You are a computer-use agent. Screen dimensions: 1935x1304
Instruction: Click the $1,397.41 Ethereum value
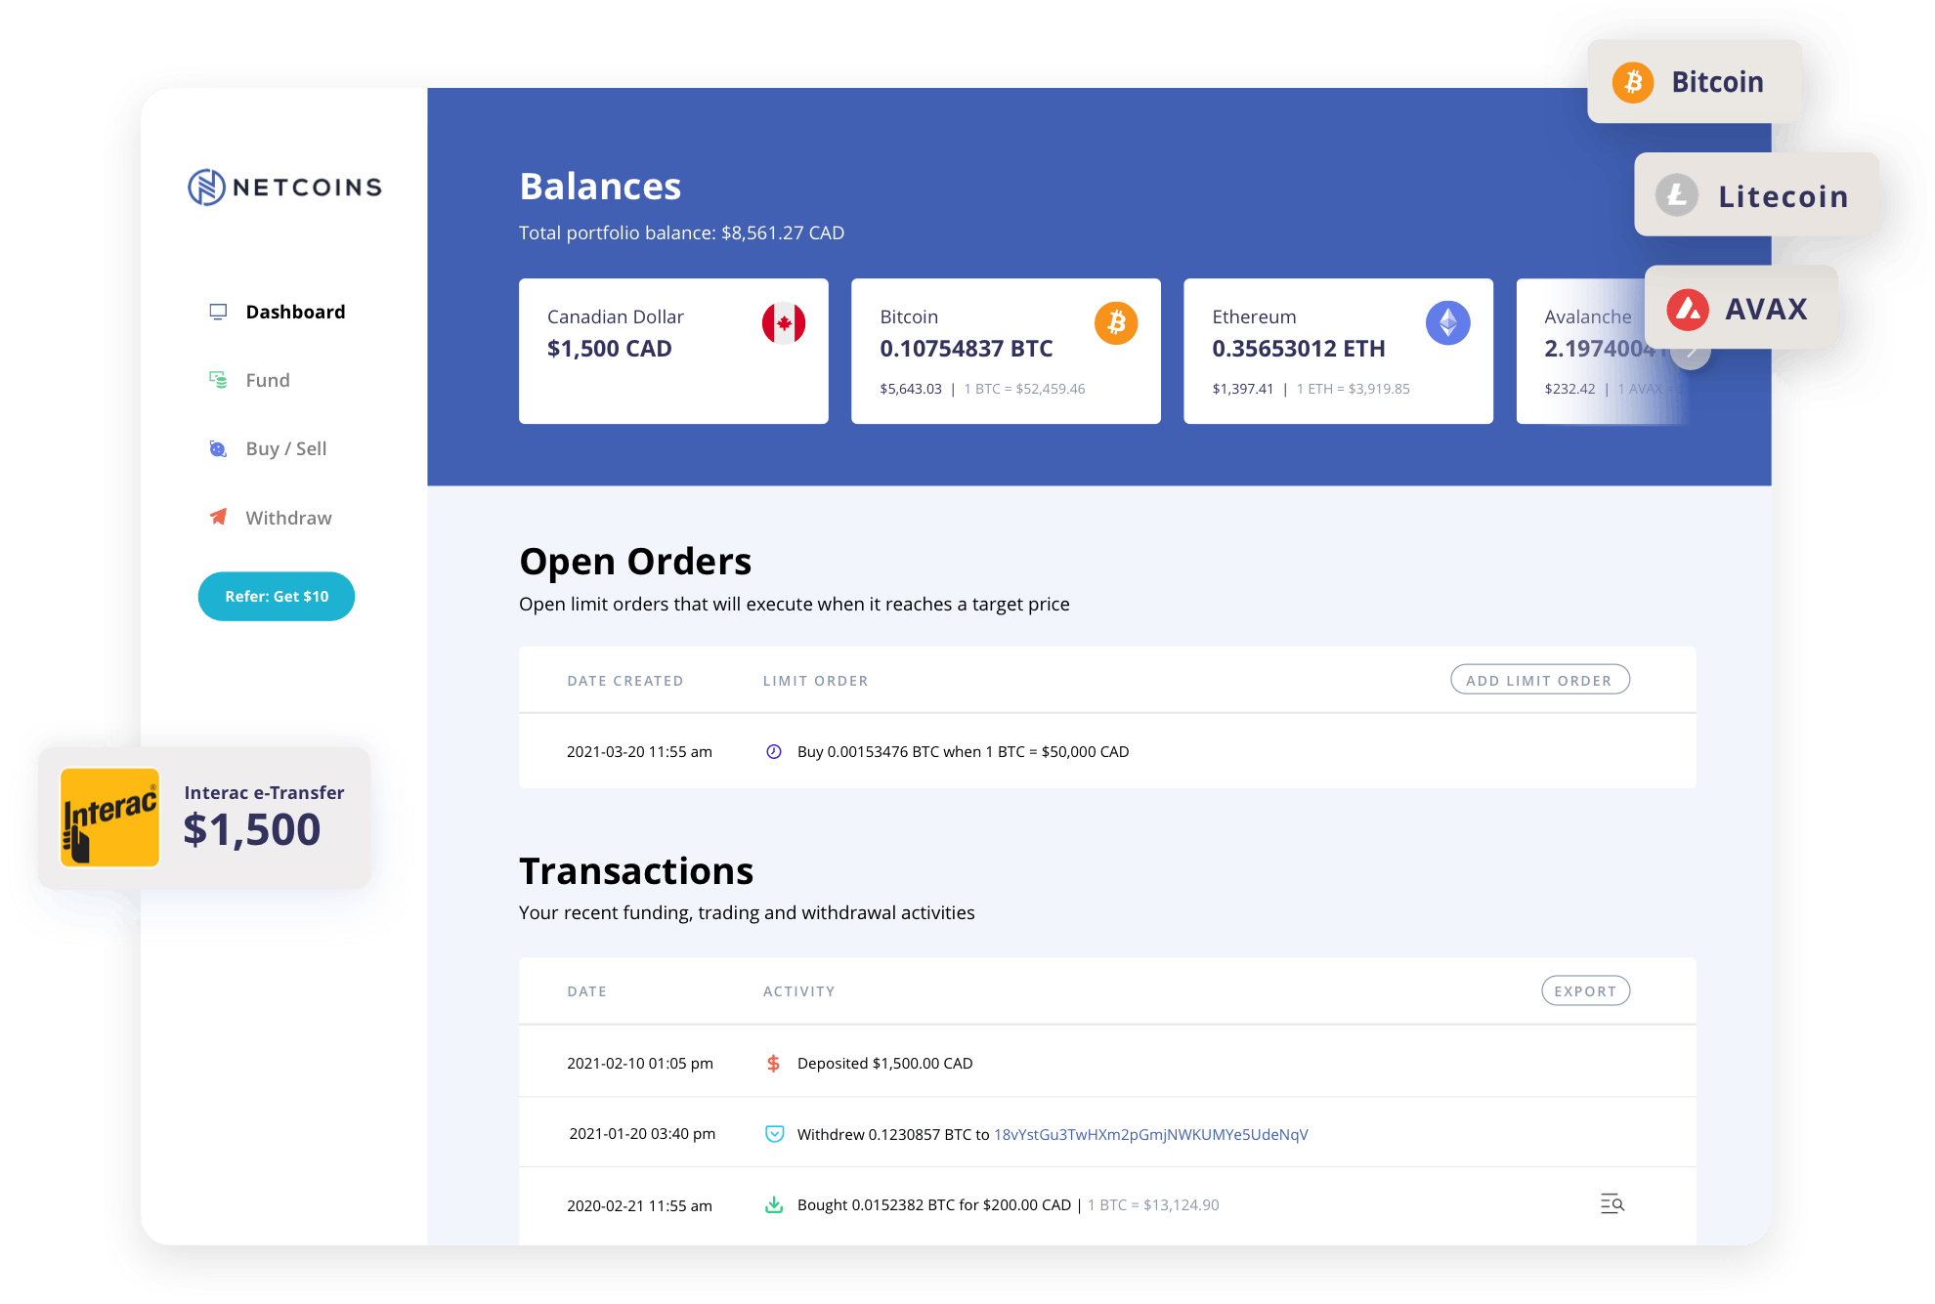tap(1243, 389)
